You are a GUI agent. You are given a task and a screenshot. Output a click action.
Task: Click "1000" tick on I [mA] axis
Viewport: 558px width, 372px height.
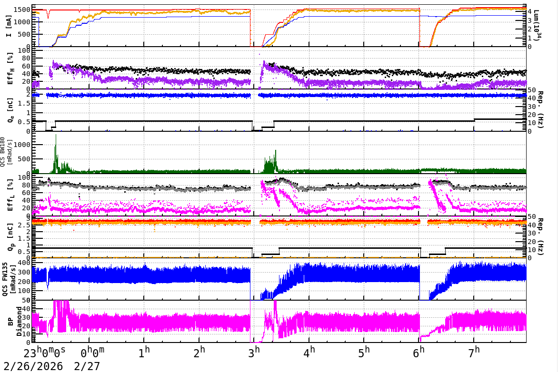click(x=22, y=22)
